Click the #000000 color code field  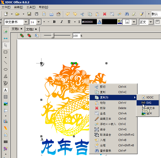pos(89,22)
